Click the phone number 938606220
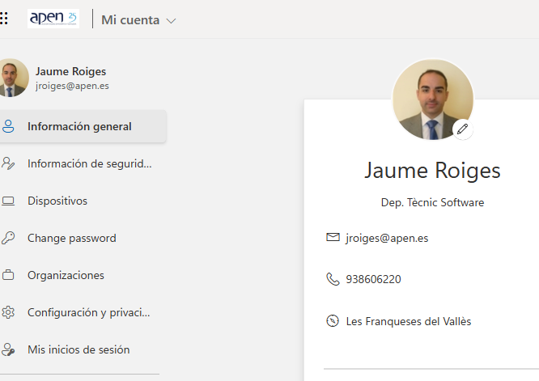 (x=373, y=279)
